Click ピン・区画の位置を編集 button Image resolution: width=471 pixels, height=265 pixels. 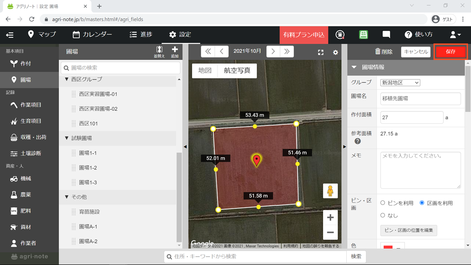pos(408,230)
